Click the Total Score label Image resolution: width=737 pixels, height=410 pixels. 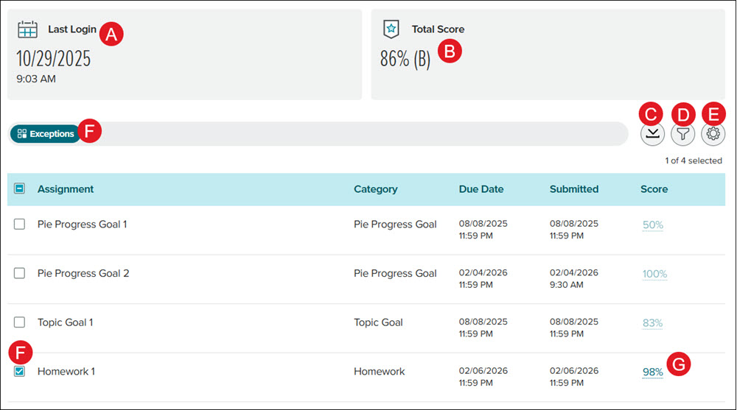[x=438, y=29]
